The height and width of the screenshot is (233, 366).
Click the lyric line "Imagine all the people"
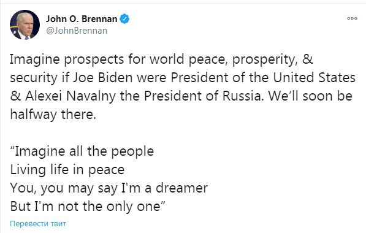click(82, 151)
